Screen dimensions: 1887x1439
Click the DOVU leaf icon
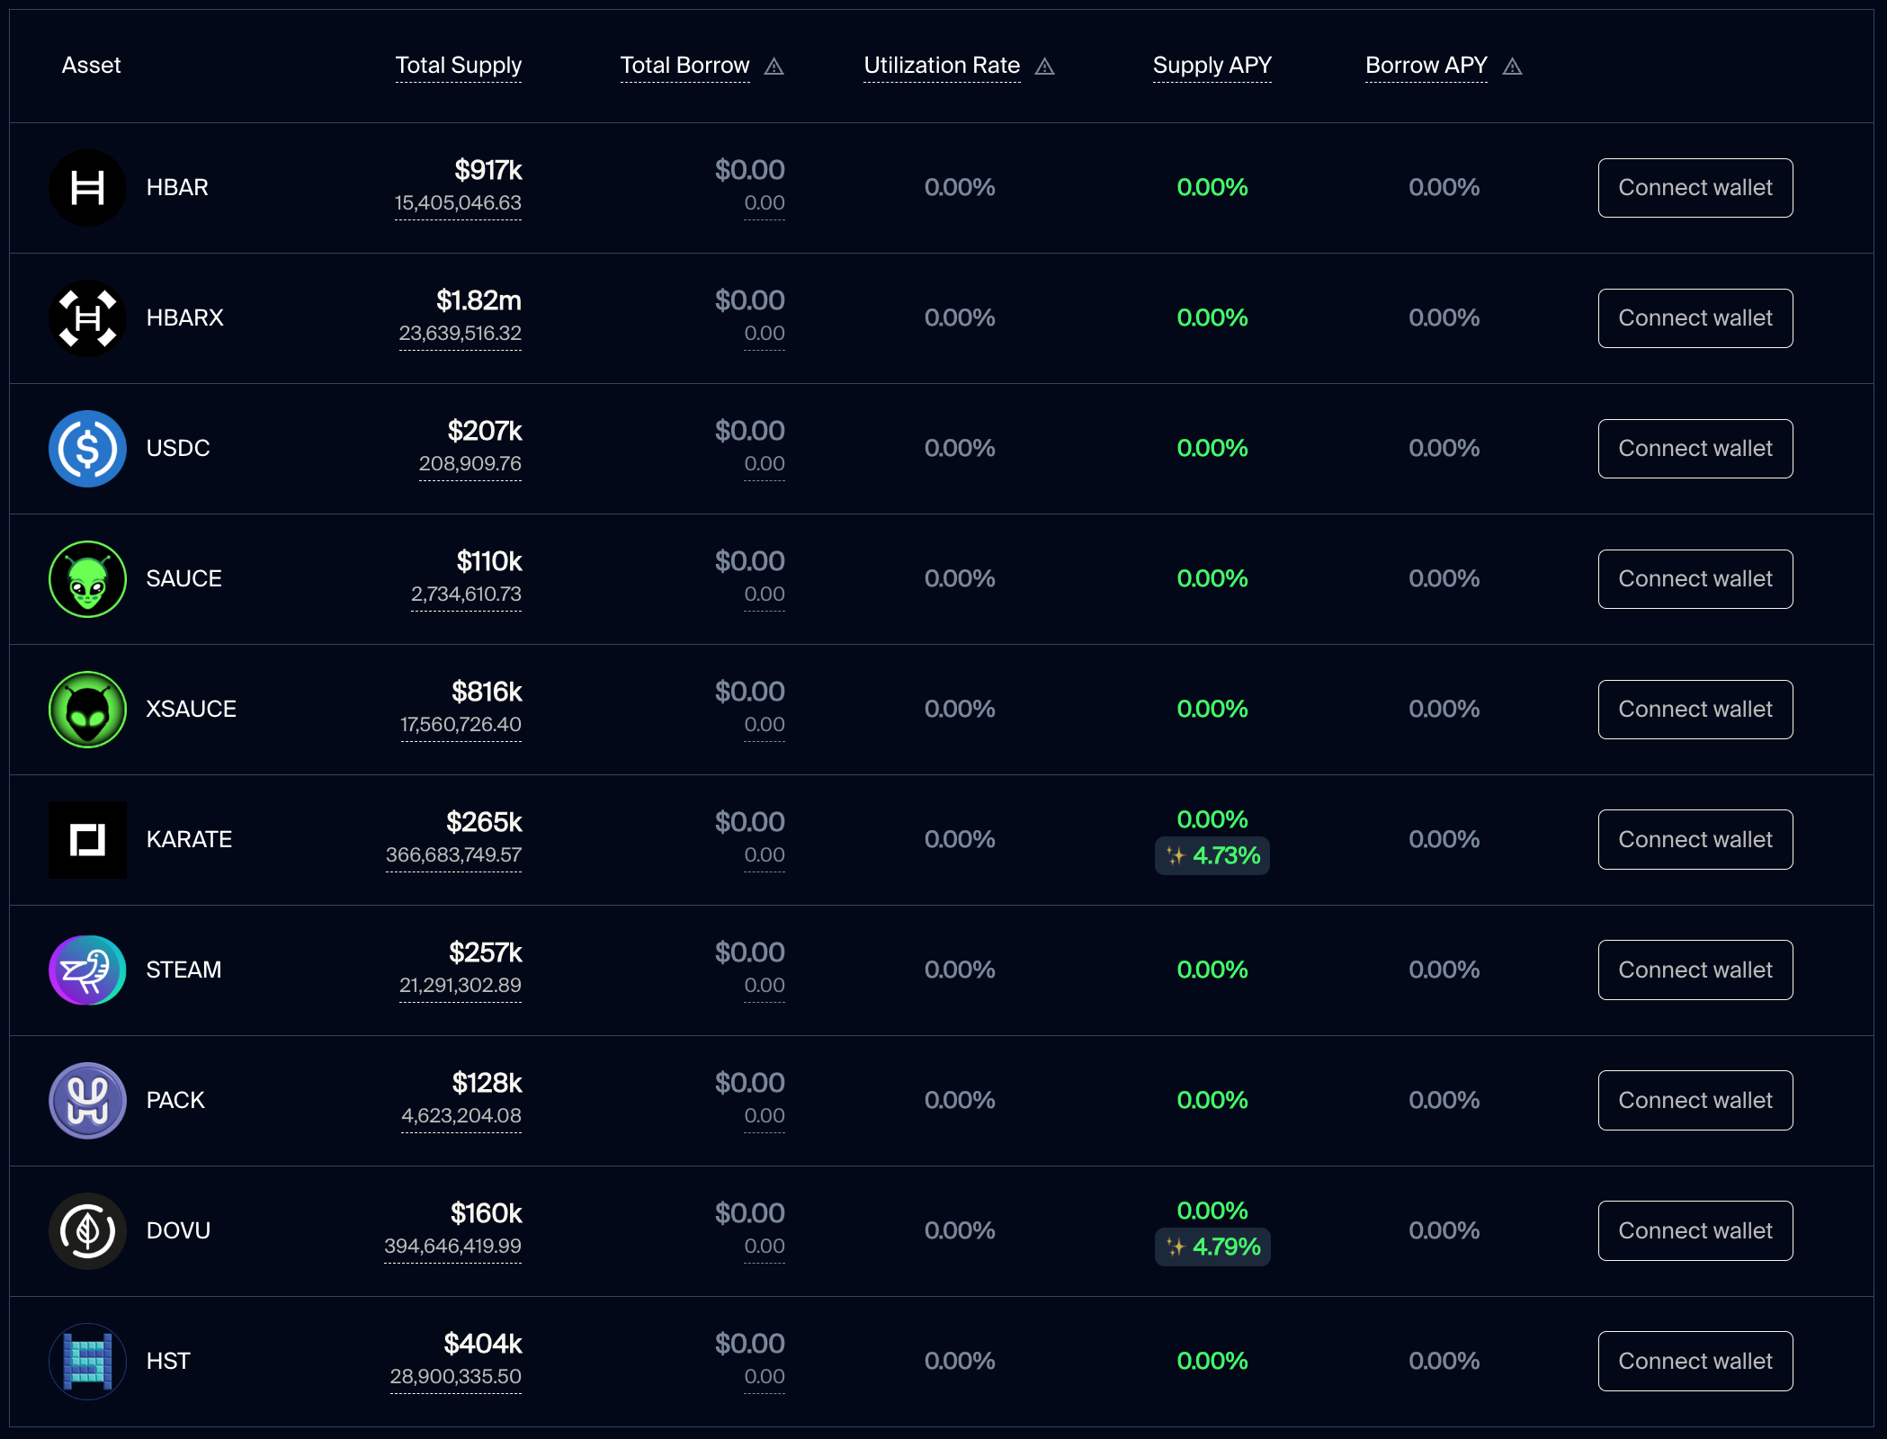(87, 1231)
